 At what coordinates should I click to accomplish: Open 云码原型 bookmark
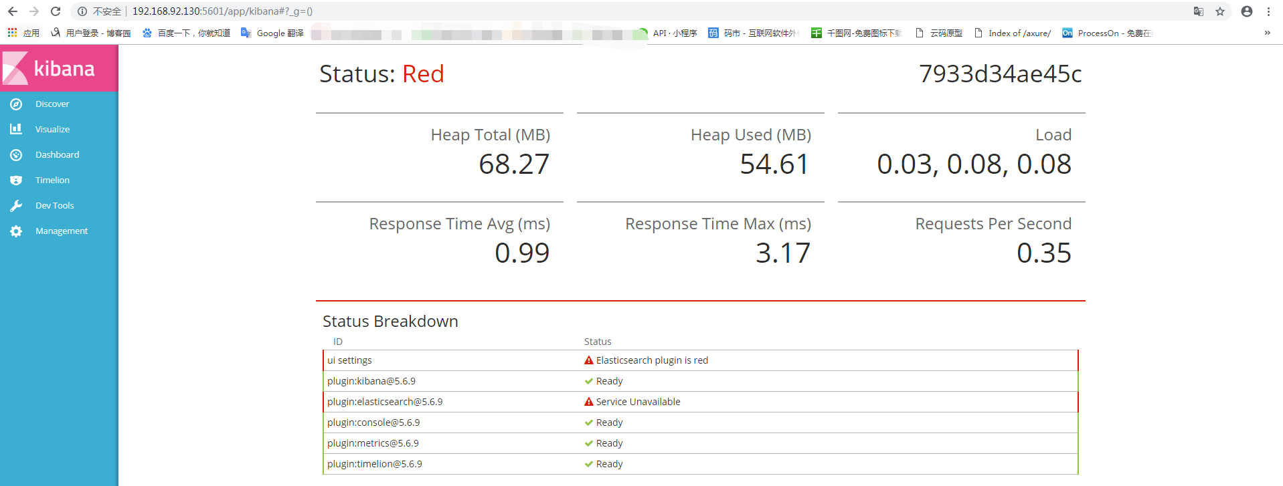point(939,33)
